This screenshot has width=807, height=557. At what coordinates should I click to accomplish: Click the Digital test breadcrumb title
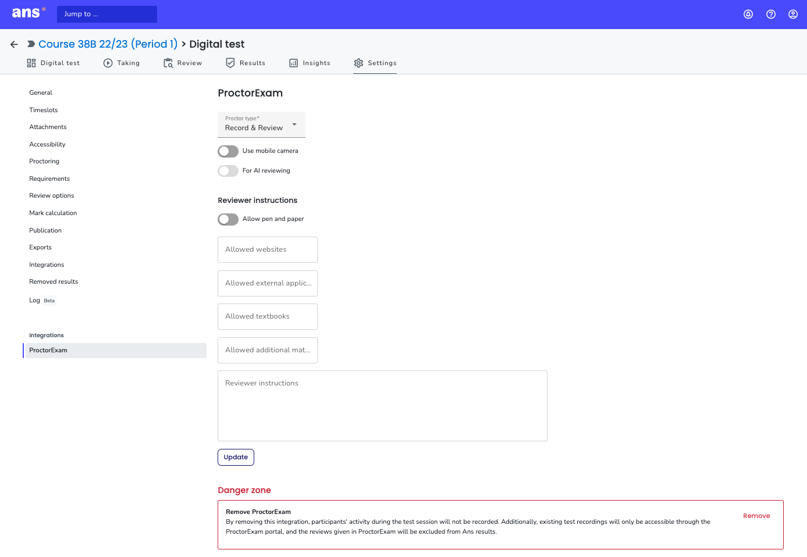(217, 44)
